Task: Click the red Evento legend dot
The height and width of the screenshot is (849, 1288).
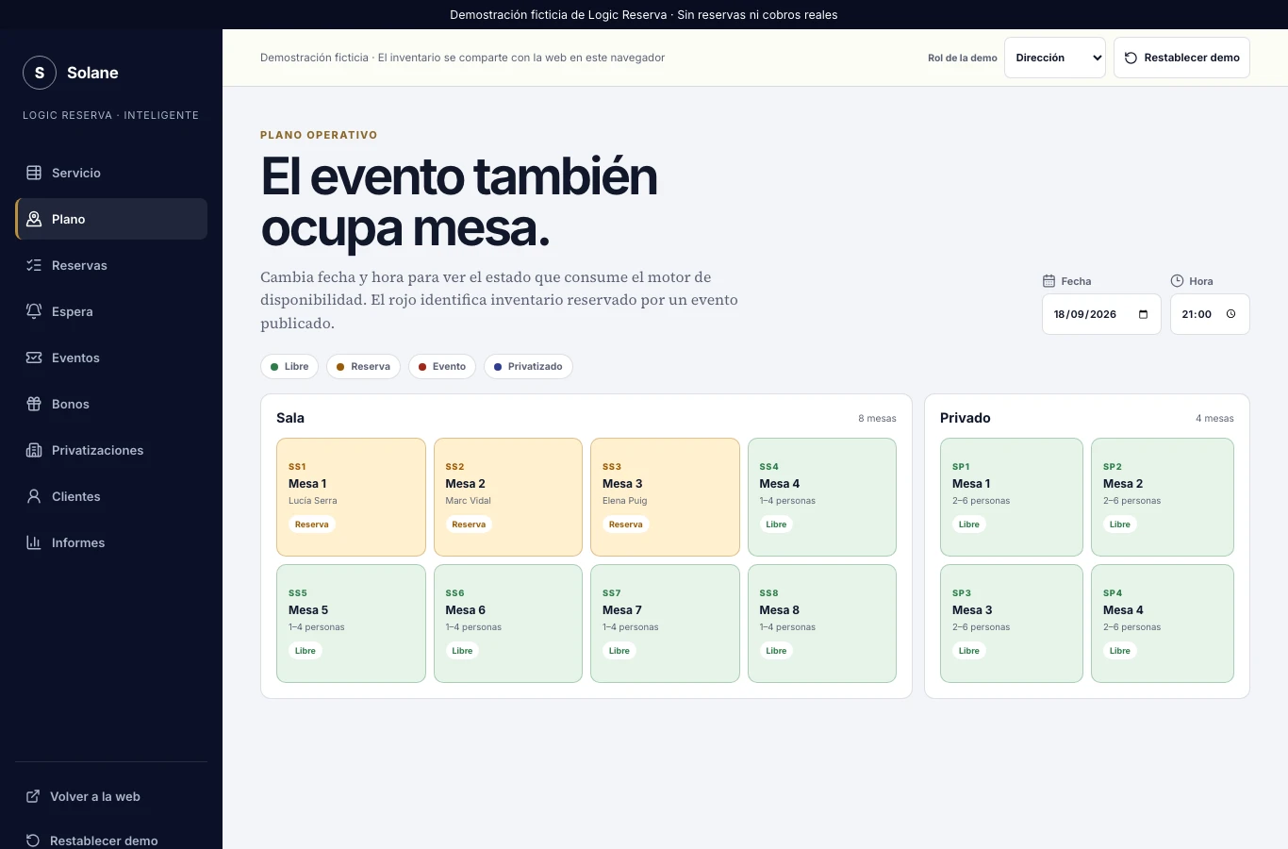Action: (422, 367)
